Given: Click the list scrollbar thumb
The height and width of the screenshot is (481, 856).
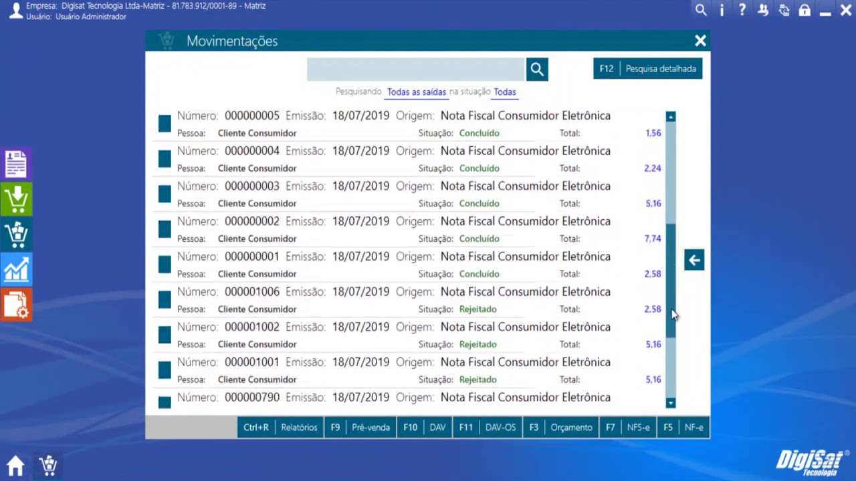Looking at the screenshot, I should [x=671, y=281].
